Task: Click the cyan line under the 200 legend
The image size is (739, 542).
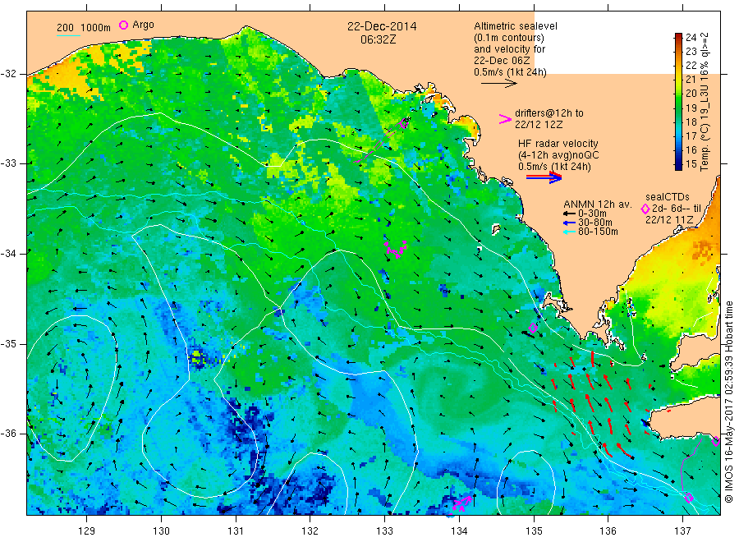Action: [68, 35]
